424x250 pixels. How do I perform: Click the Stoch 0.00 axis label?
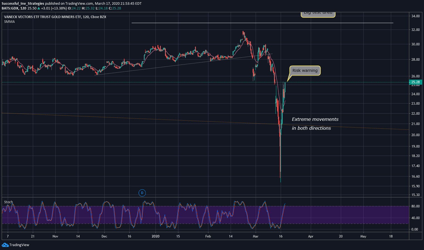(415, 229)
